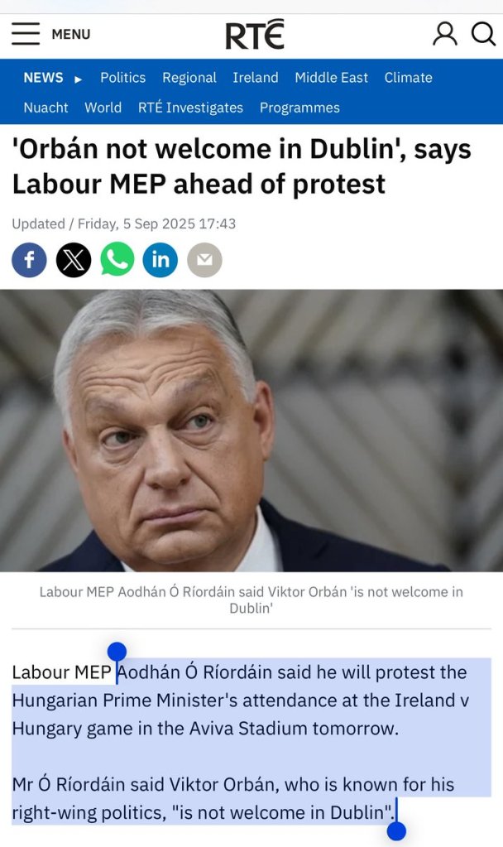Open RTÉ Investigates link
503x847 pixels.
coord(190,108)
